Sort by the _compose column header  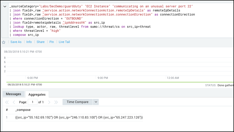coord(23,110)
